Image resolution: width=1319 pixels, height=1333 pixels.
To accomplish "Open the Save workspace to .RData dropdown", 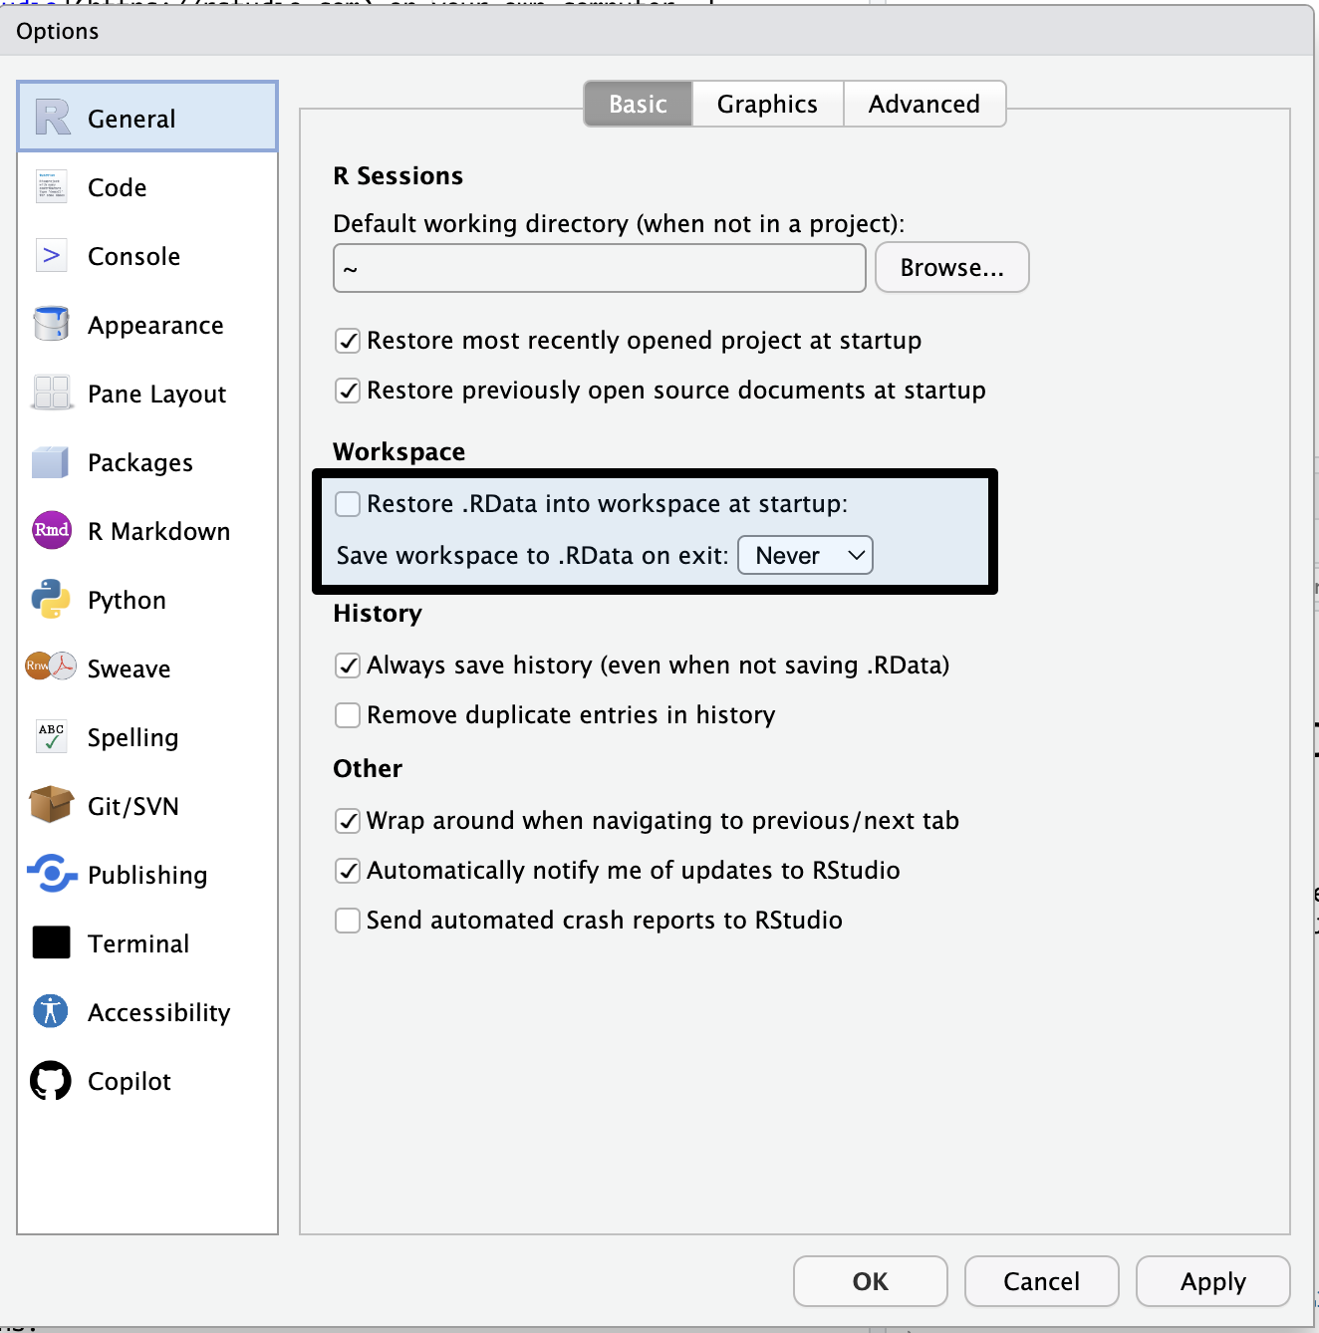I will (x=805, y=555).
